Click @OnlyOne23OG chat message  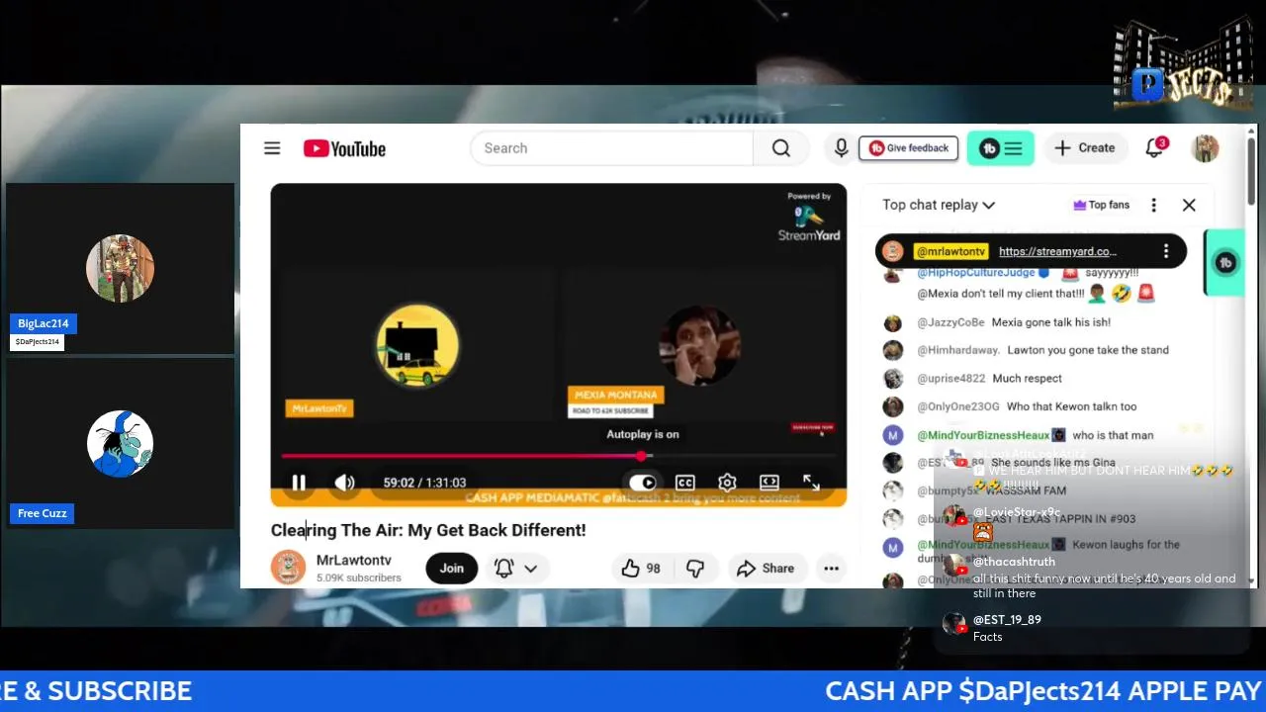point(1011,406)
